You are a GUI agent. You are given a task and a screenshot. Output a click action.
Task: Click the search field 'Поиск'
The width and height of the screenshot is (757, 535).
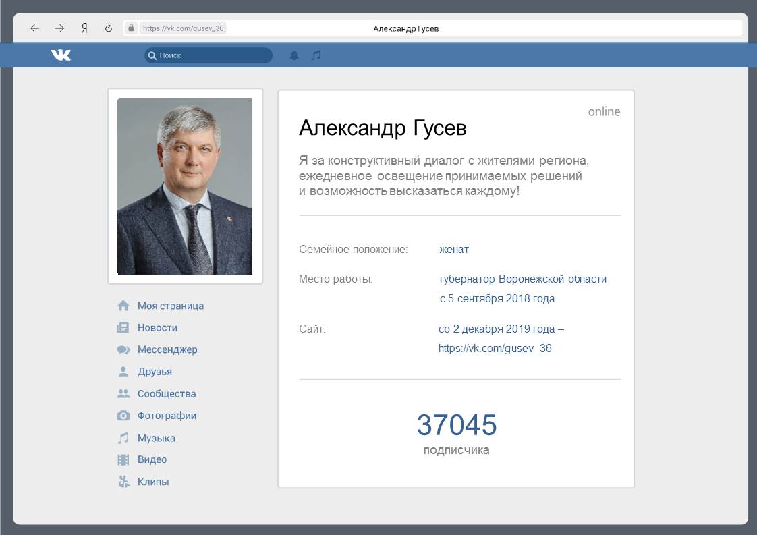(x=209, y=55)
